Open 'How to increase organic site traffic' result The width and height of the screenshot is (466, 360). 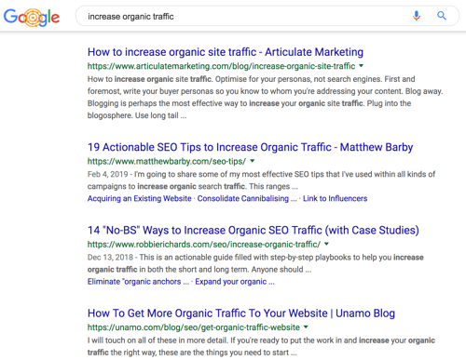(x=226, y=52)
